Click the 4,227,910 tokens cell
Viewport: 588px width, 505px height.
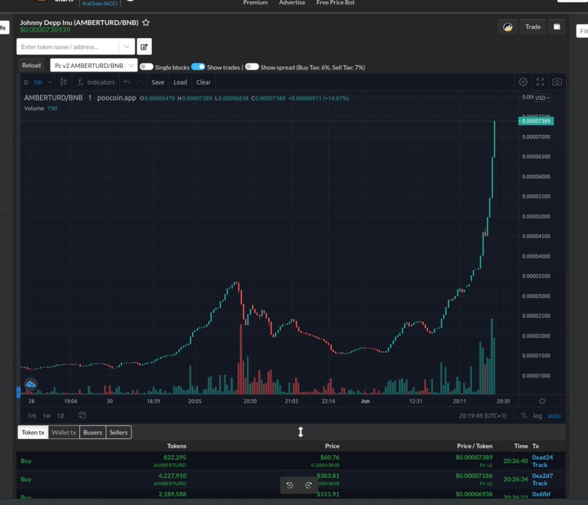point(172,476)
